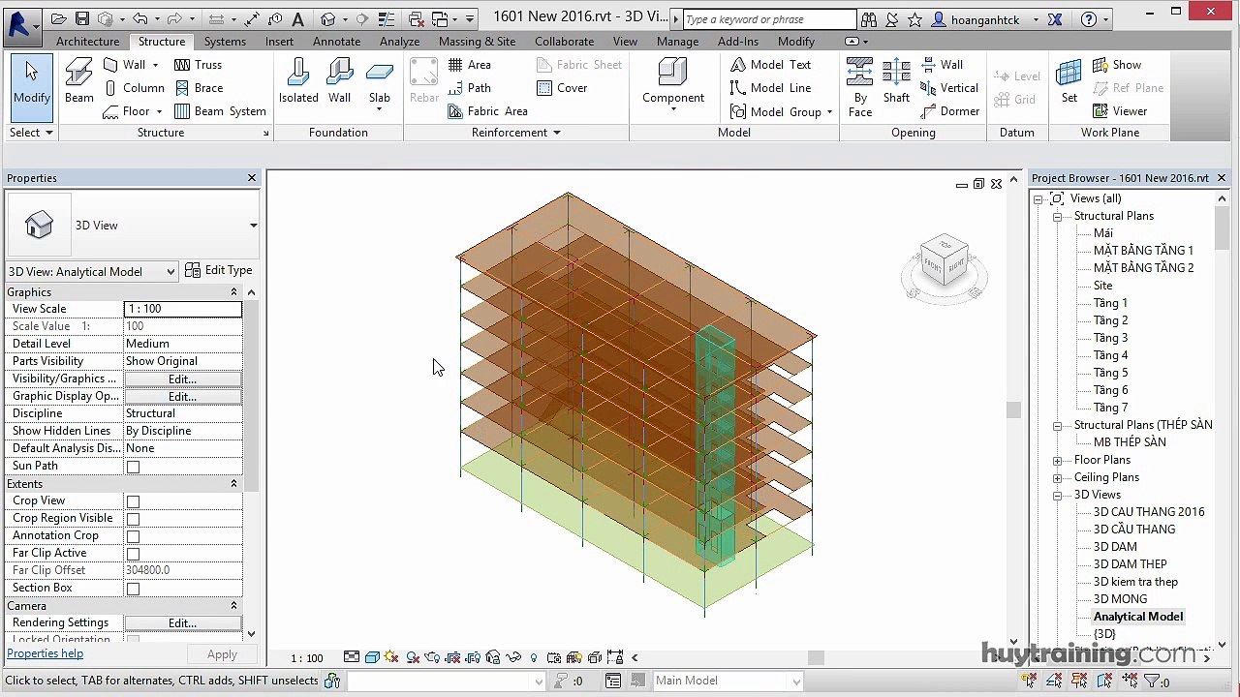Open the Massing & Site tab
Screen dimensions: 1240x697
477,42
